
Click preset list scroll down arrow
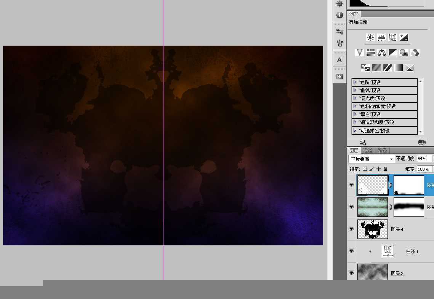pos(421,132)
